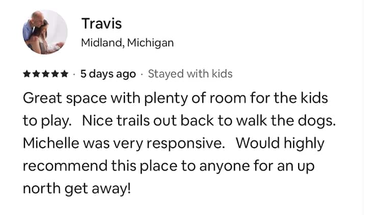Click the "Stayed with kids" label

(x=190, y=74)
